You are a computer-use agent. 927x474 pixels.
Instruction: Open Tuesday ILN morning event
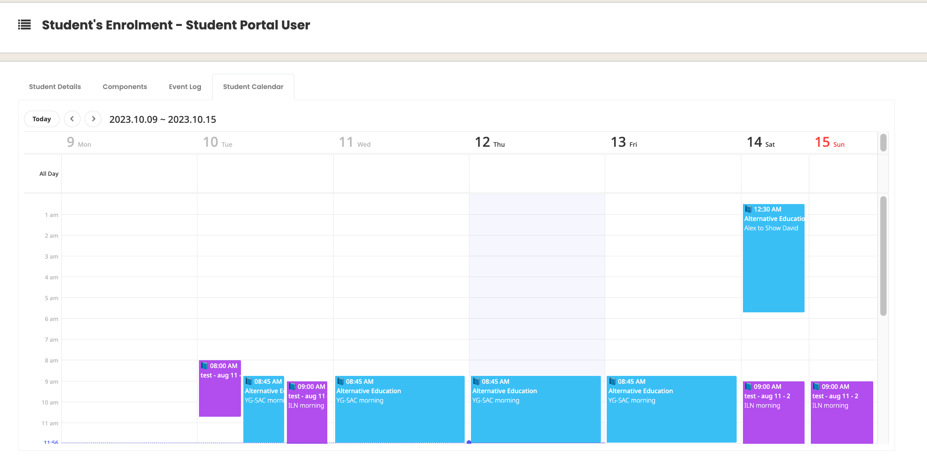click(x=307, y=412)
